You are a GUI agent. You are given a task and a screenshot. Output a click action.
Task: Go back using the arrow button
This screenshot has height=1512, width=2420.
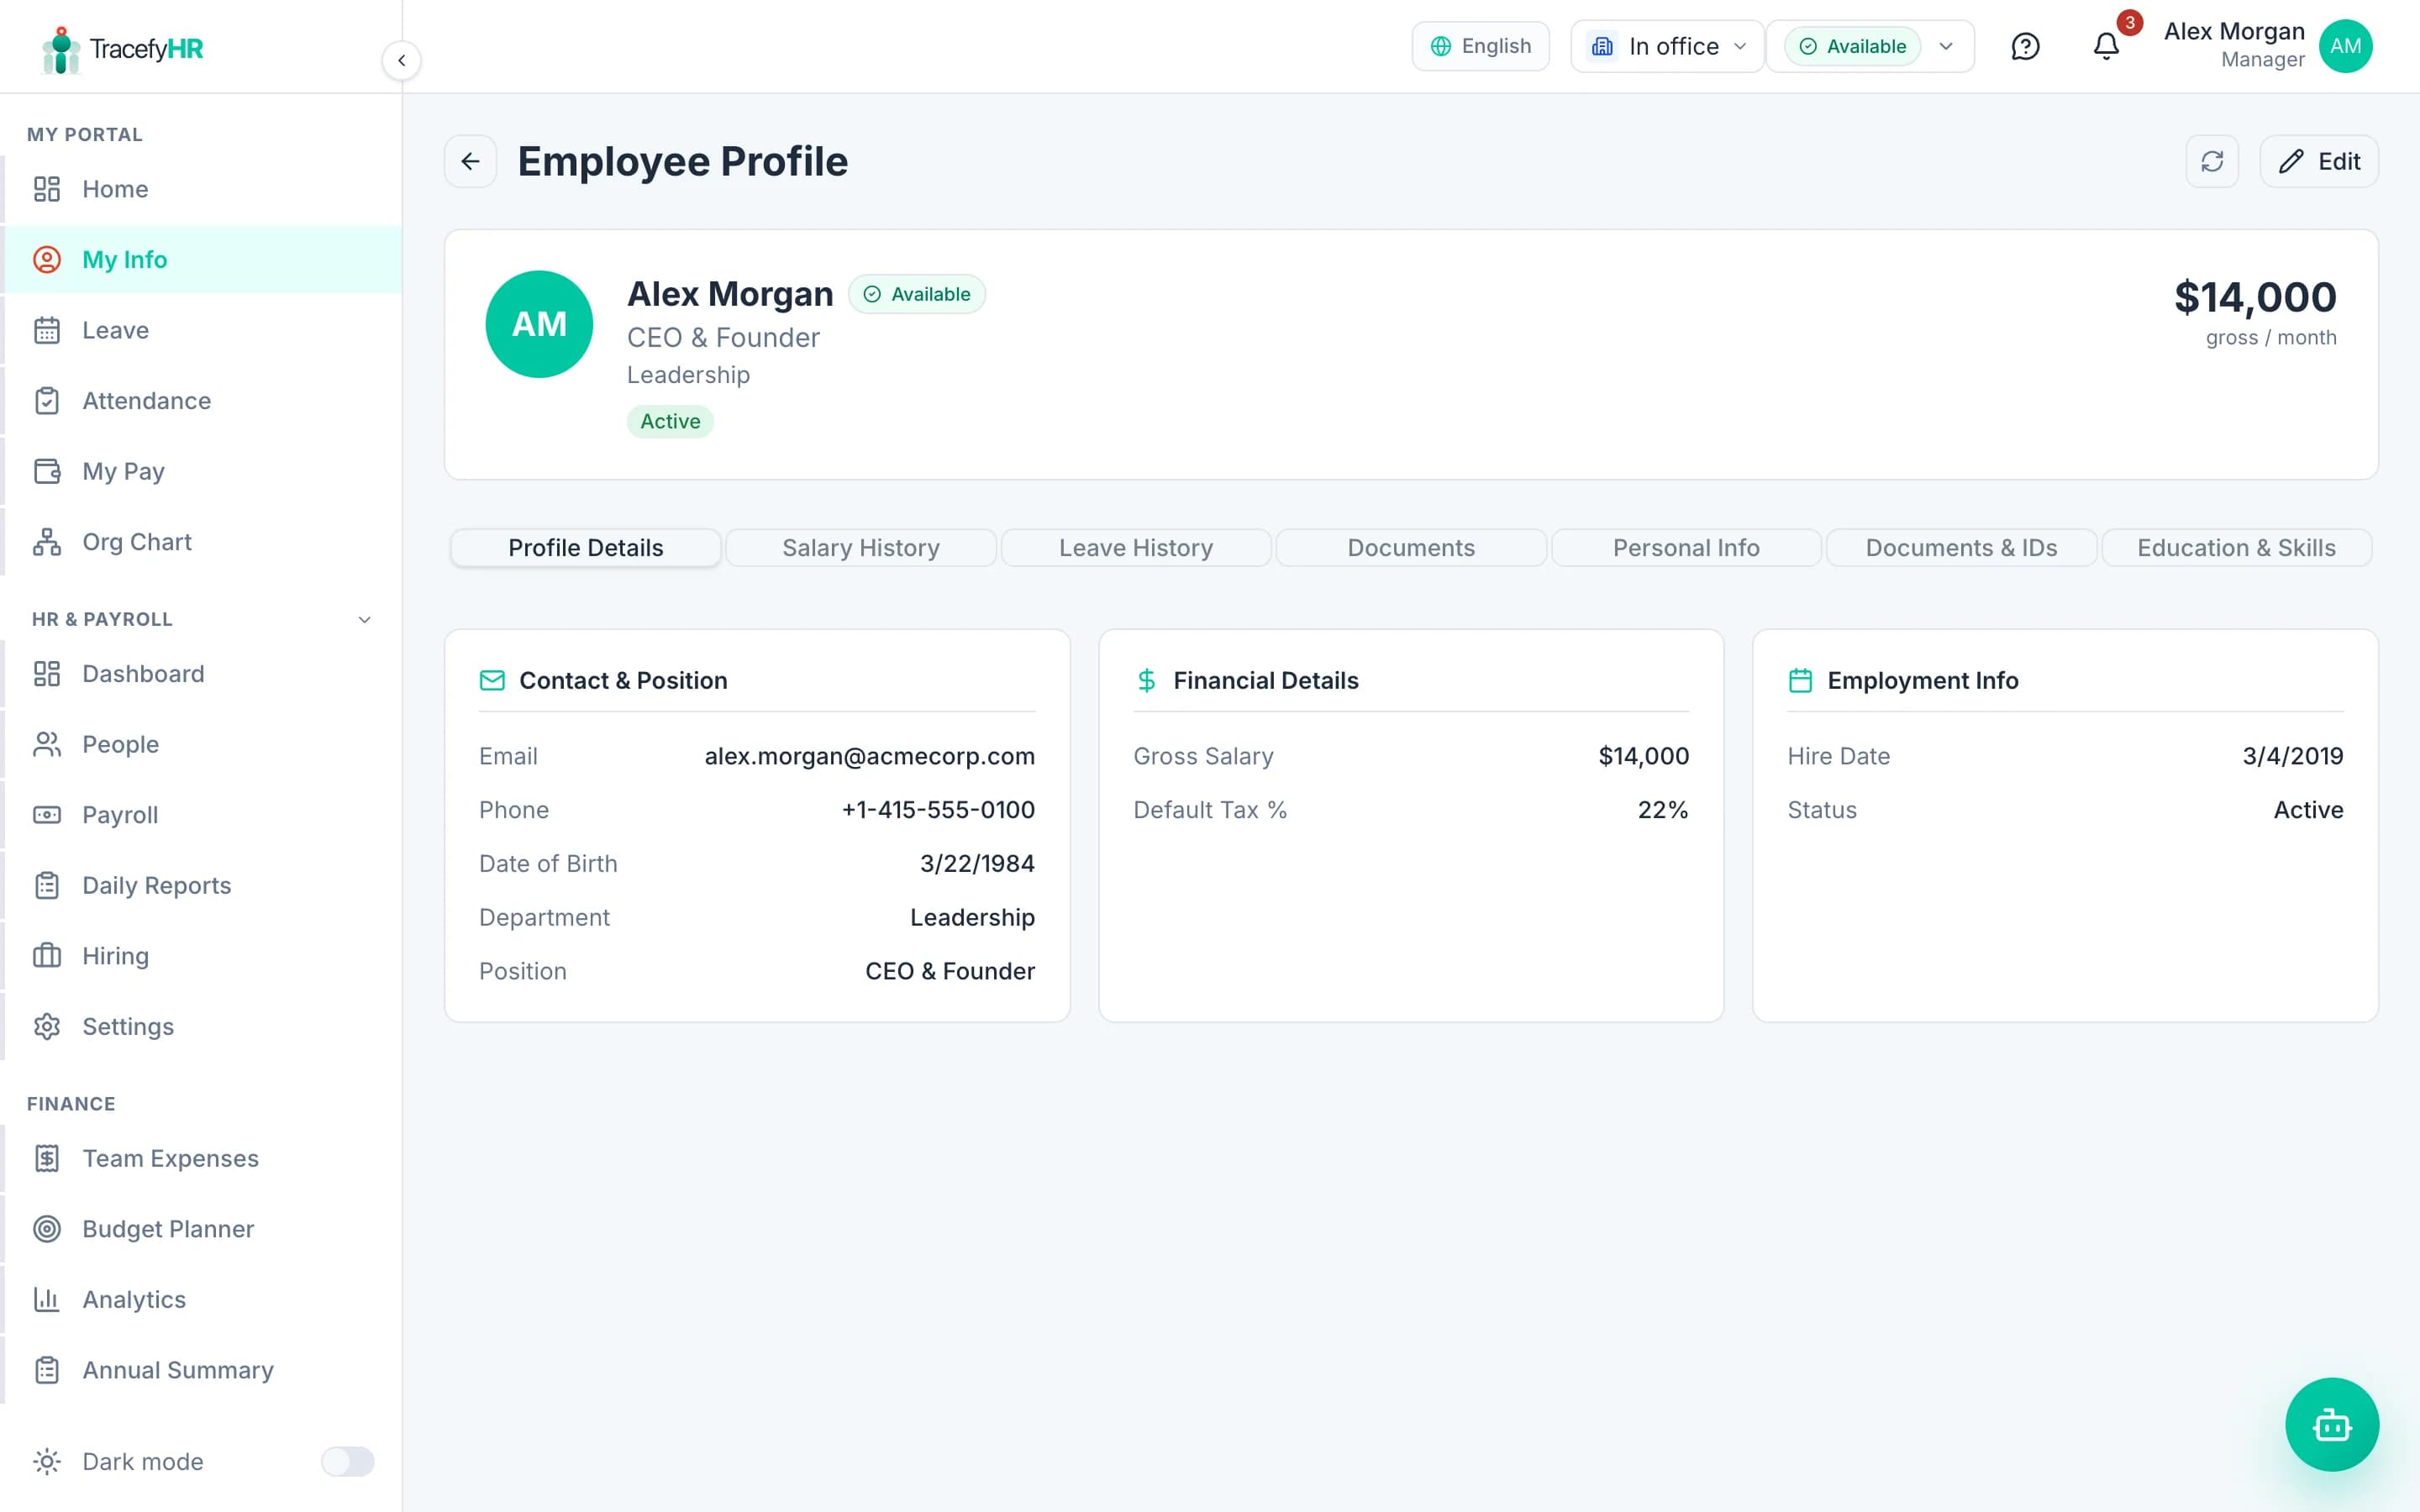tap(470, 161)
